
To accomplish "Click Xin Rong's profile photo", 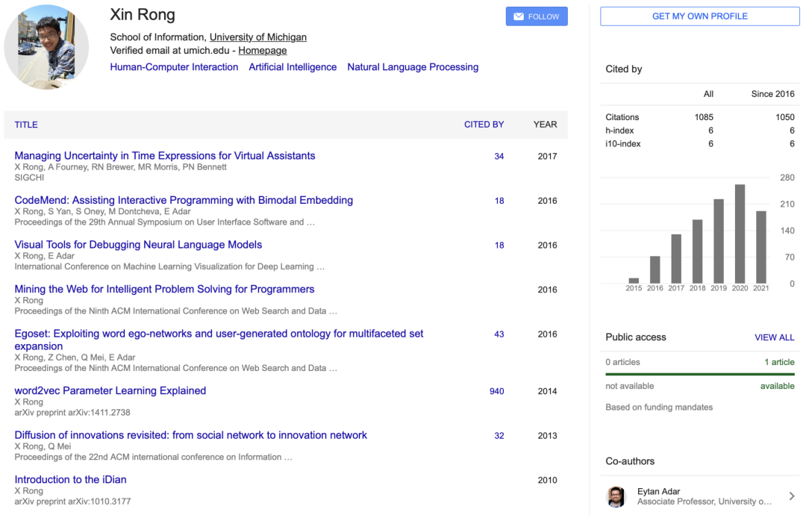I will point(46,47).
